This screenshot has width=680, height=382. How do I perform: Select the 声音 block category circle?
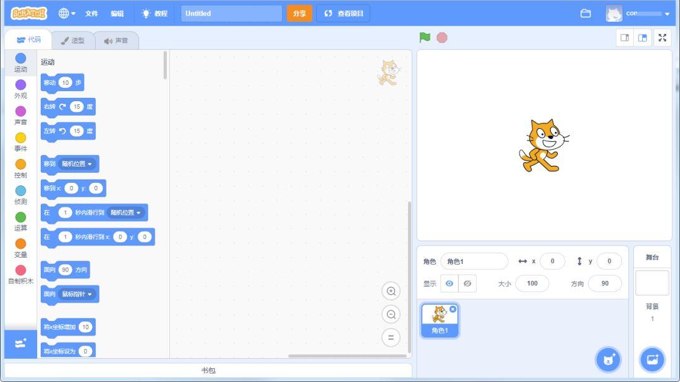[20, 111]
